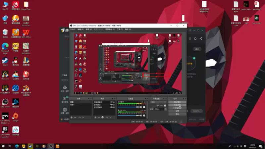The width and height of the screenshot is (265, 149).
Task: Toggle visibility eye of second source row
Action: 111,105
